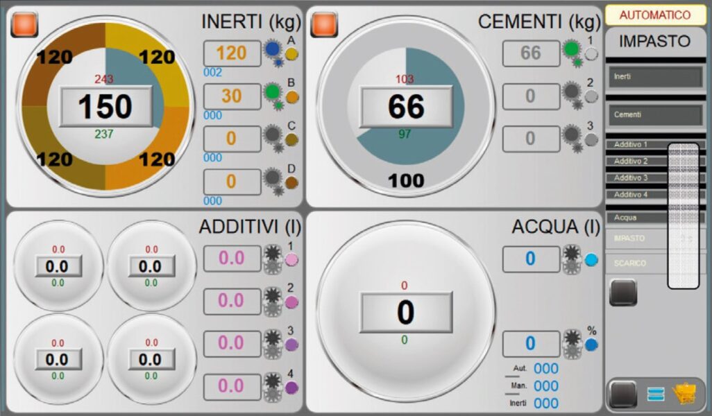
Task: Toggle the blue indicator light for Acqua
Action: point(591,260)
